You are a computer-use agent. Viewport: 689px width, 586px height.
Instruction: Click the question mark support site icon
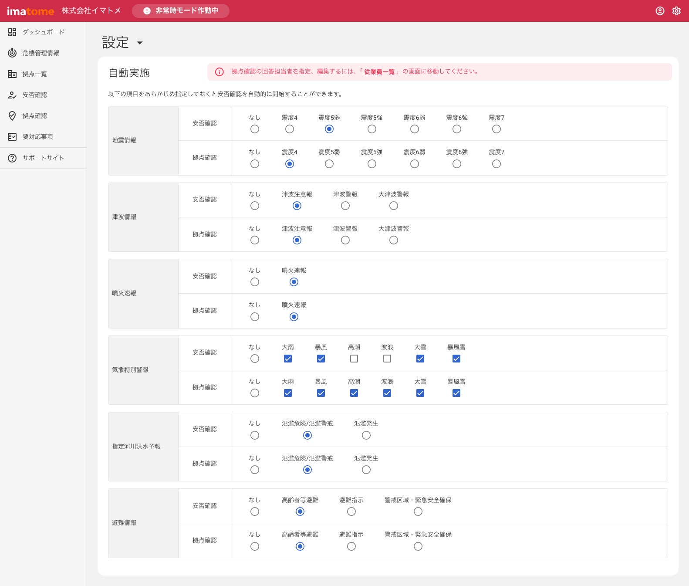(x=12, y=158)
